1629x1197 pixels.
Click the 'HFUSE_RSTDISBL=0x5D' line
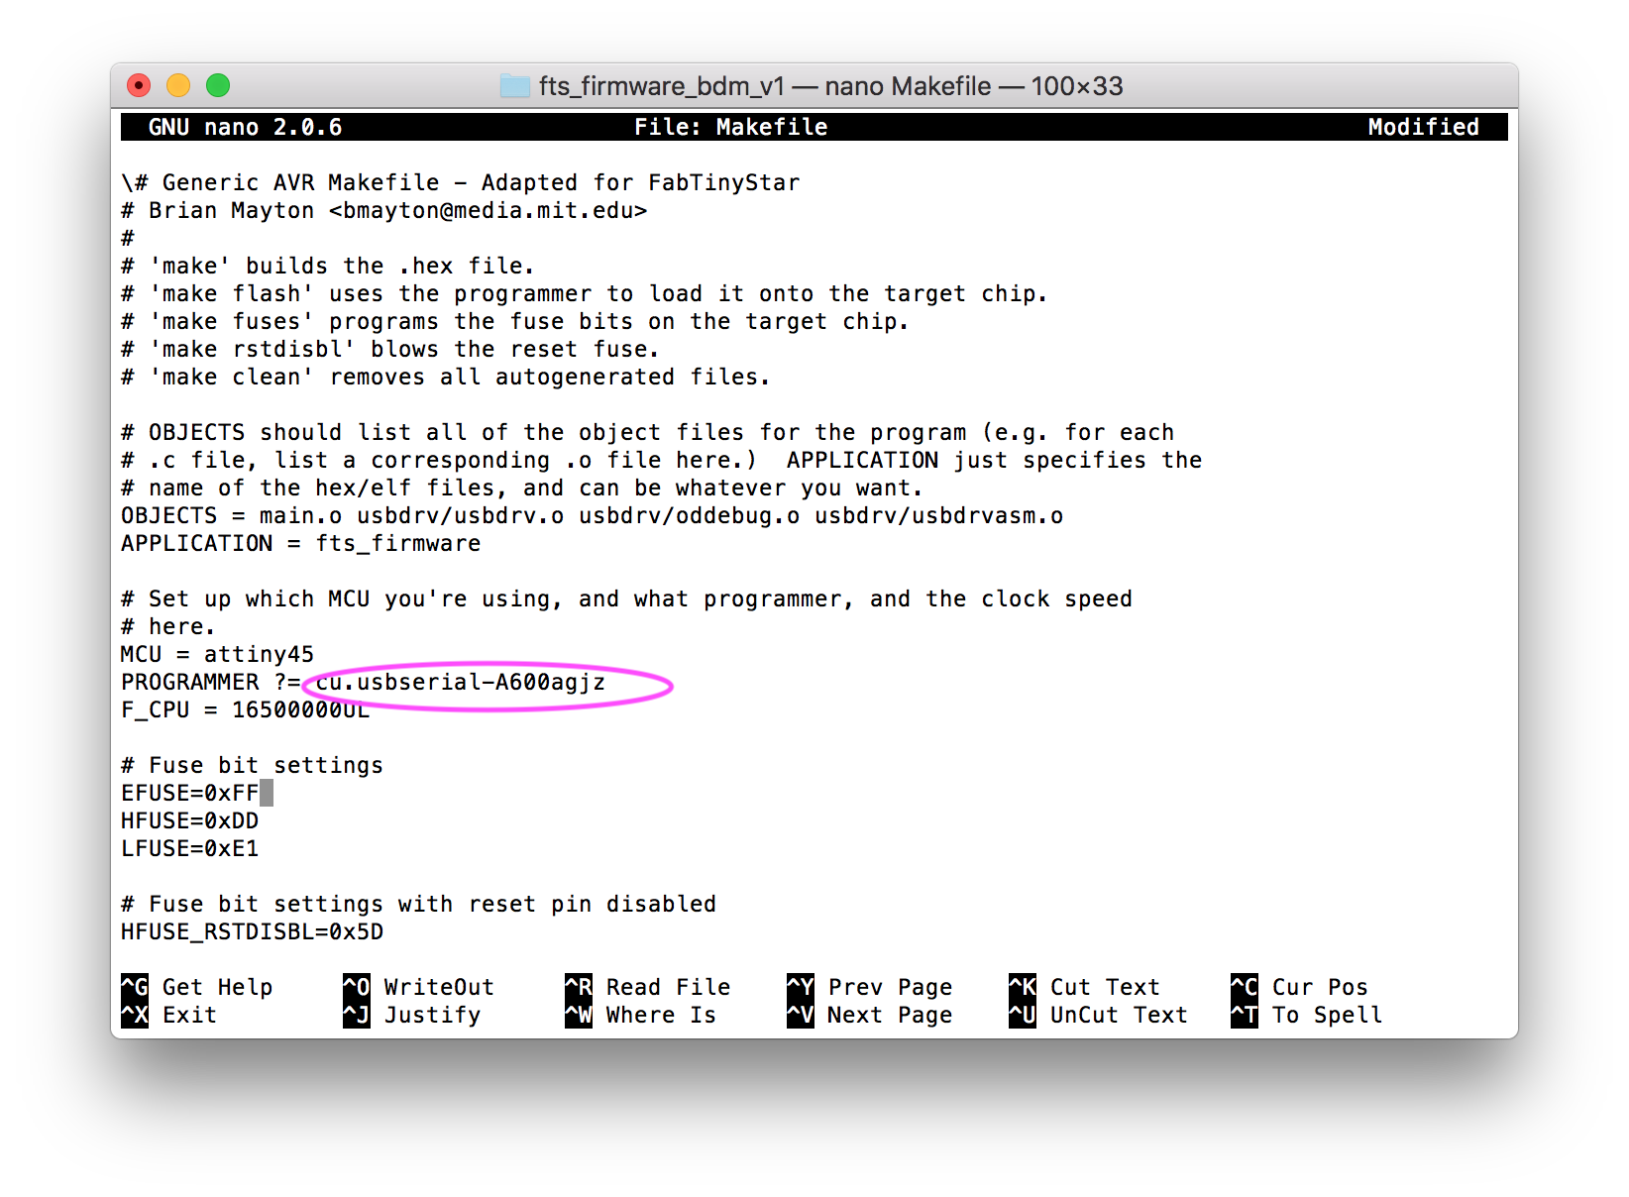(253, 931)
